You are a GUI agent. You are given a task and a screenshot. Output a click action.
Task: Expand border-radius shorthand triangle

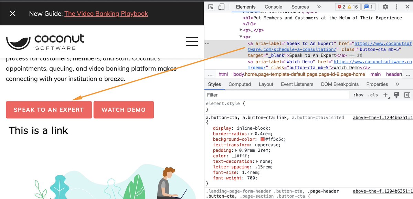252,134
